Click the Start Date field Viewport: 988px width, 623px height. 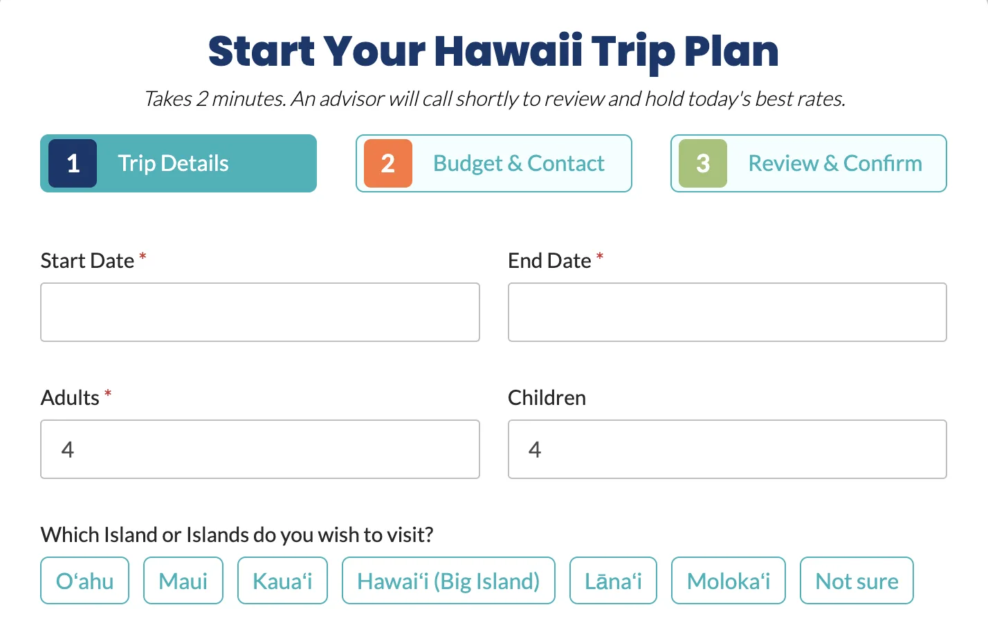260,312
